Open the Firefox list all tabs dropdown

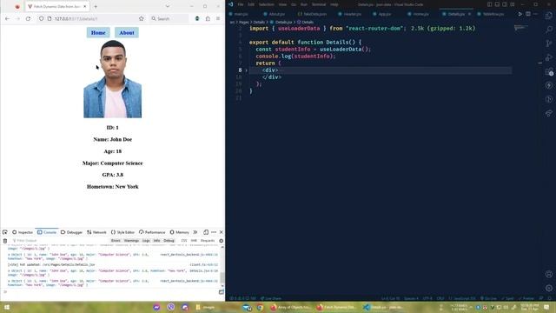click(168, 6)
